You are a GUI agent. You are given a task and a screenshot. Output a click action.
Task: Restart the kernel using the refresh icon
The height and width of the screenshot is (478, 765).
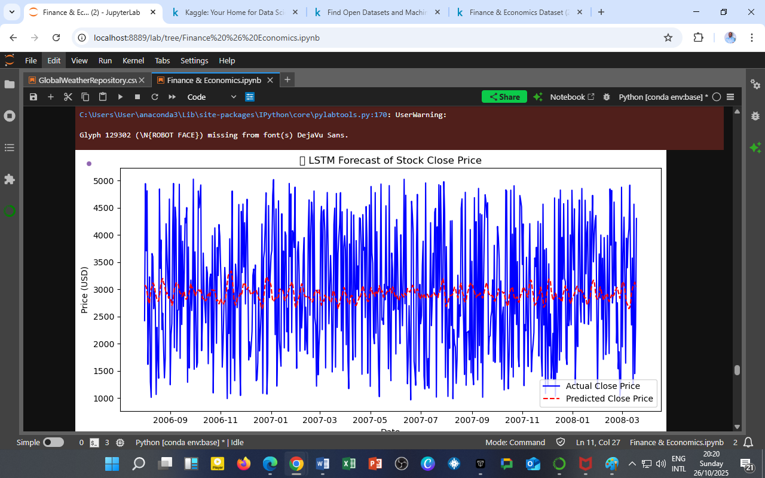[x=155, y=97]
